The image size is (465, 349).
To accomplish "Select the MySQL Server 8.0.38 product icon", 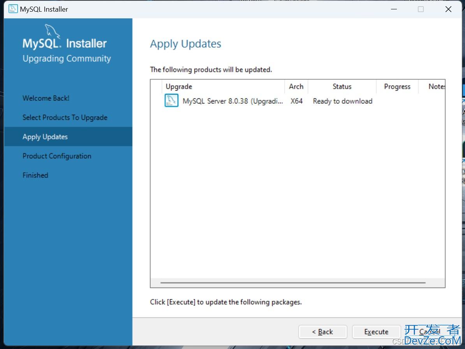I will [x=171, y=101].
